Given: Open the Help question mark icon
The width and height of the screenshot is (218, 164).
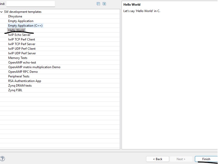Looking at the screenshot, I should tap(2, 159).
